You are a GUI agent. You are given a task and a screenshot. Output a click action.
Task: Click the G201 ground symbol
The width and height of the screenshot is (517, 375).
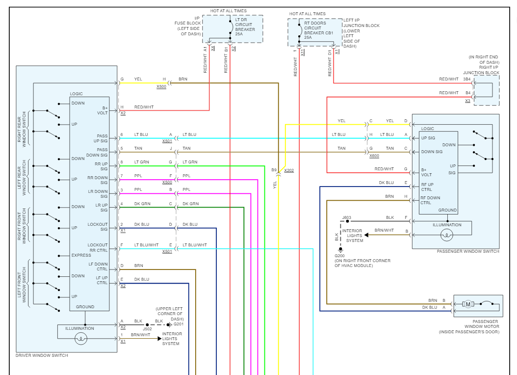pyautogui.click(x=169, y=325)
